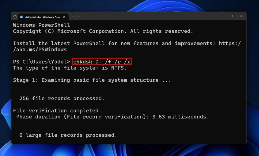Select the highlighted chkdsk command text

click(101, 61)
